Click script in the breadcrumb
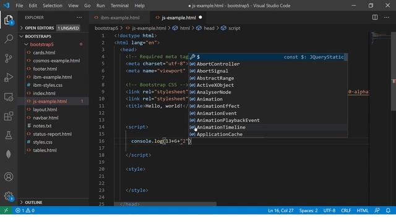 pos(234,28)
